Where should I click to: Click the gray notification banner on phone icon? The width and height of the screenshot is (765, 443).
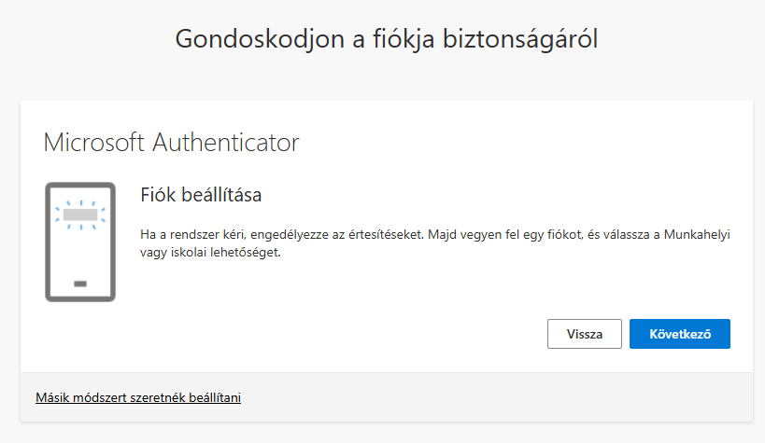[80, 215]
